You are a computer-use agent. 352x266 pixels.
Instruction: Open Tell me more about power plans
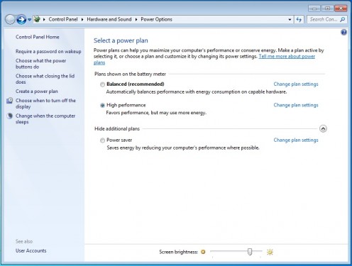pos(287,57)
